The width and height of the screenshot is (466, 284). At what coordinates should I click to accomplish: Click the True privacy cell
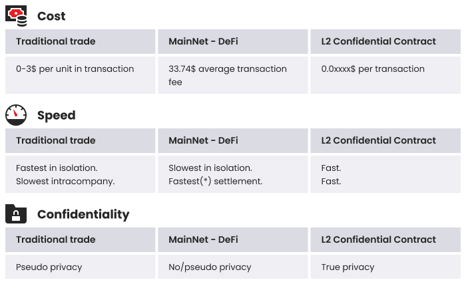tap(385, 267)
